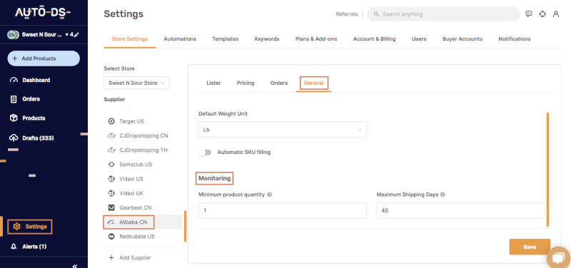Click the Maximum Shipping Days input

tap(460, 210)
